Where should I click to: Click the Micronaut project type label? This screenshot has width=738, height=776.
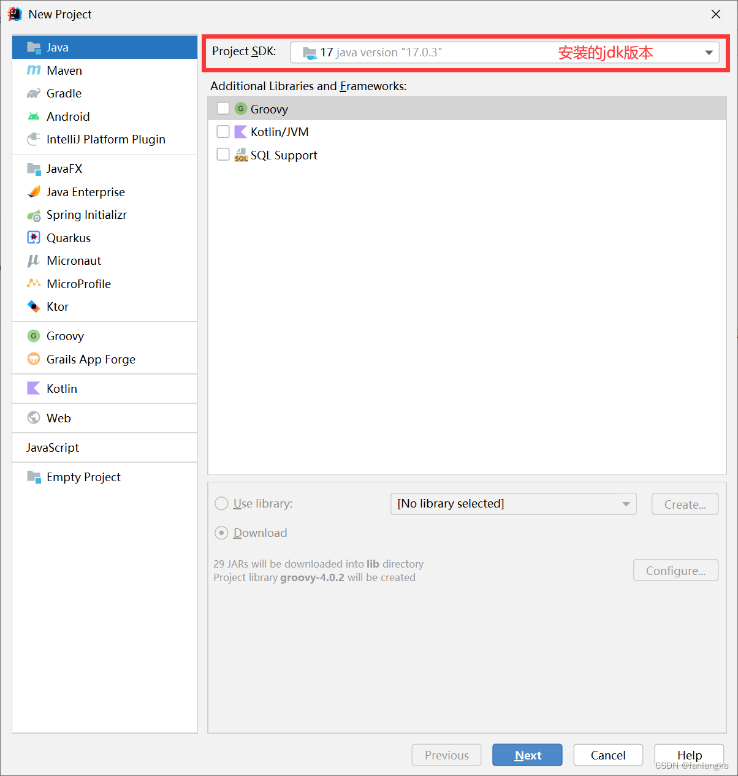click(x=74, y=261)
